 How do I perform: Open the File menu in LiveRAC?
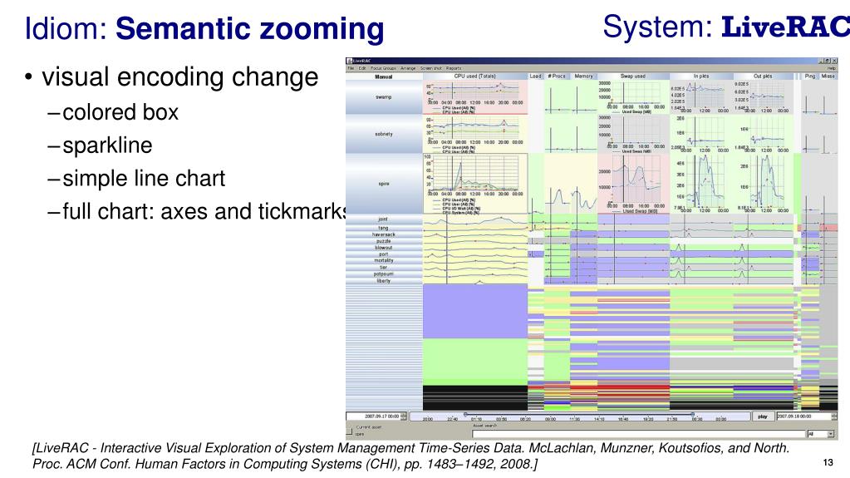click(351, 68)
